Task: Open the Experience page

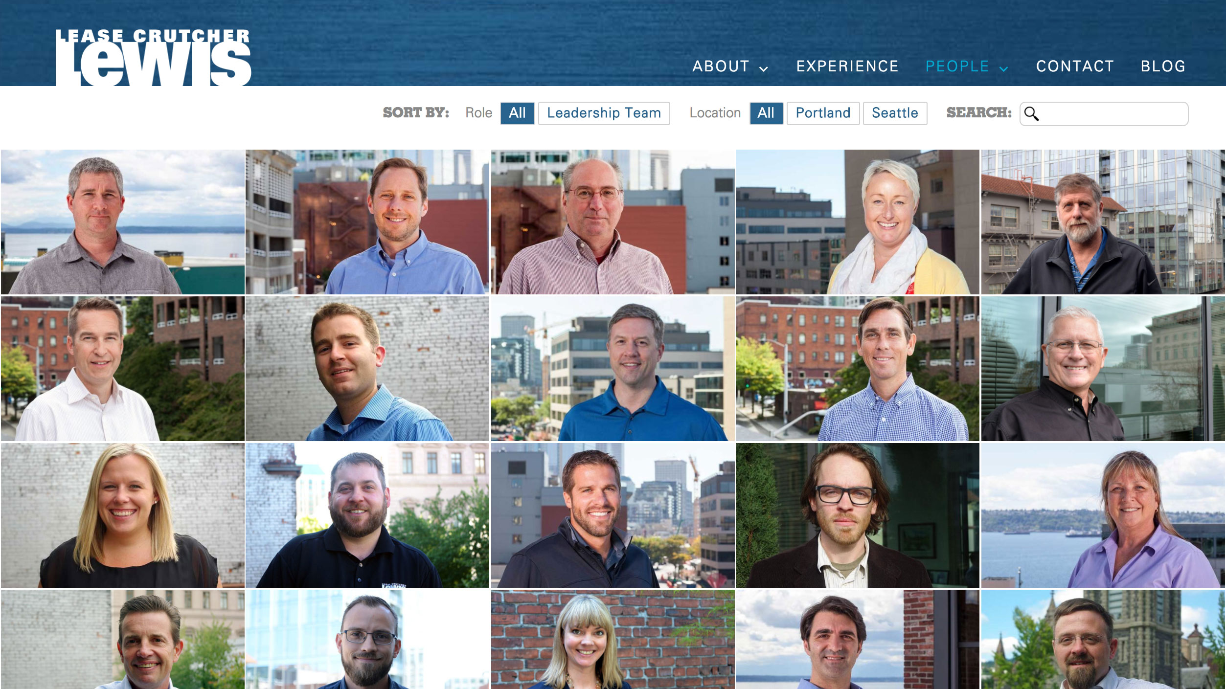Action: click(x=847, y=67)
